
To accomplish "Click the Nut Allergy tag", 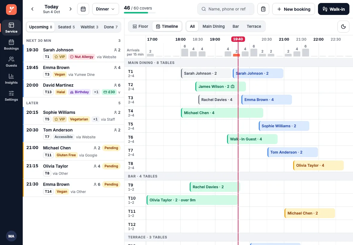I will (x=81, y=57).
